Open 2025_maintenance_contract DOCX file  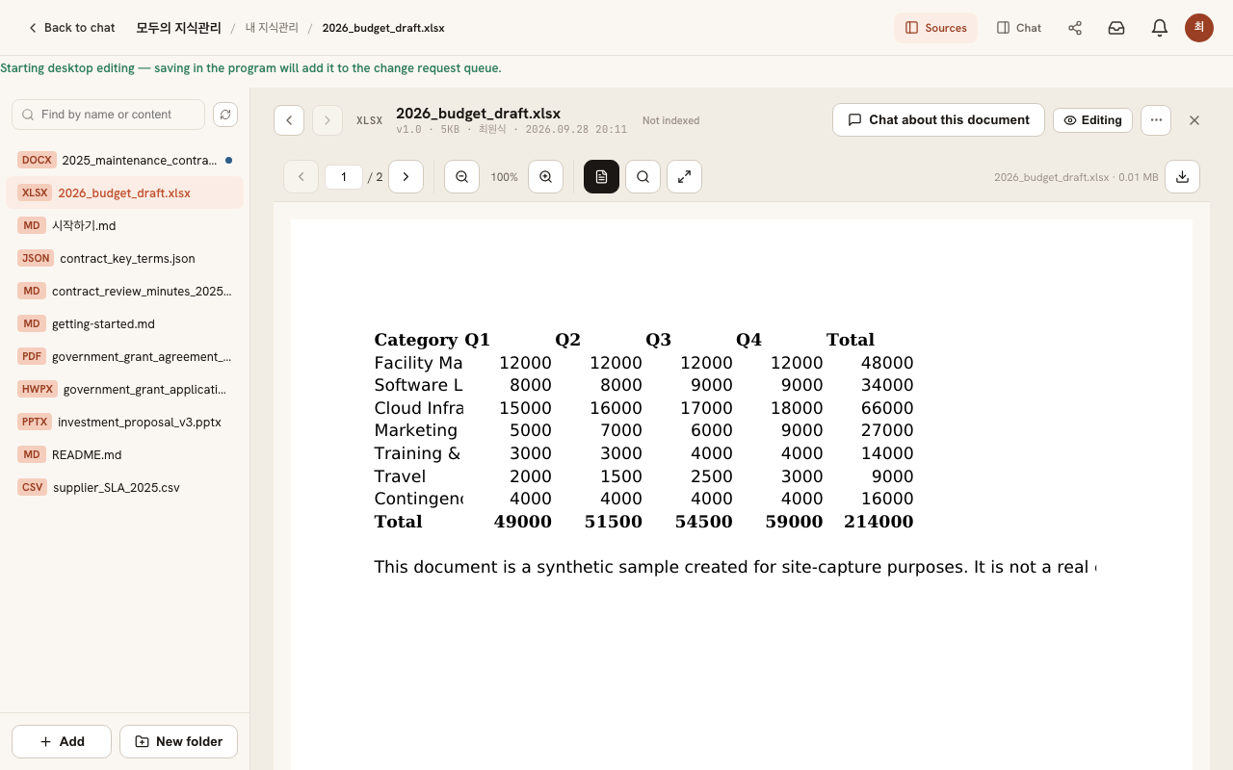pos(124,160)
